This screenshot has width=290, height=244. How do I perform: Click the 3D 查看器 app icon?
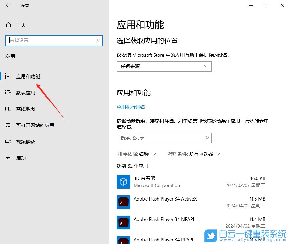(123, 182)
